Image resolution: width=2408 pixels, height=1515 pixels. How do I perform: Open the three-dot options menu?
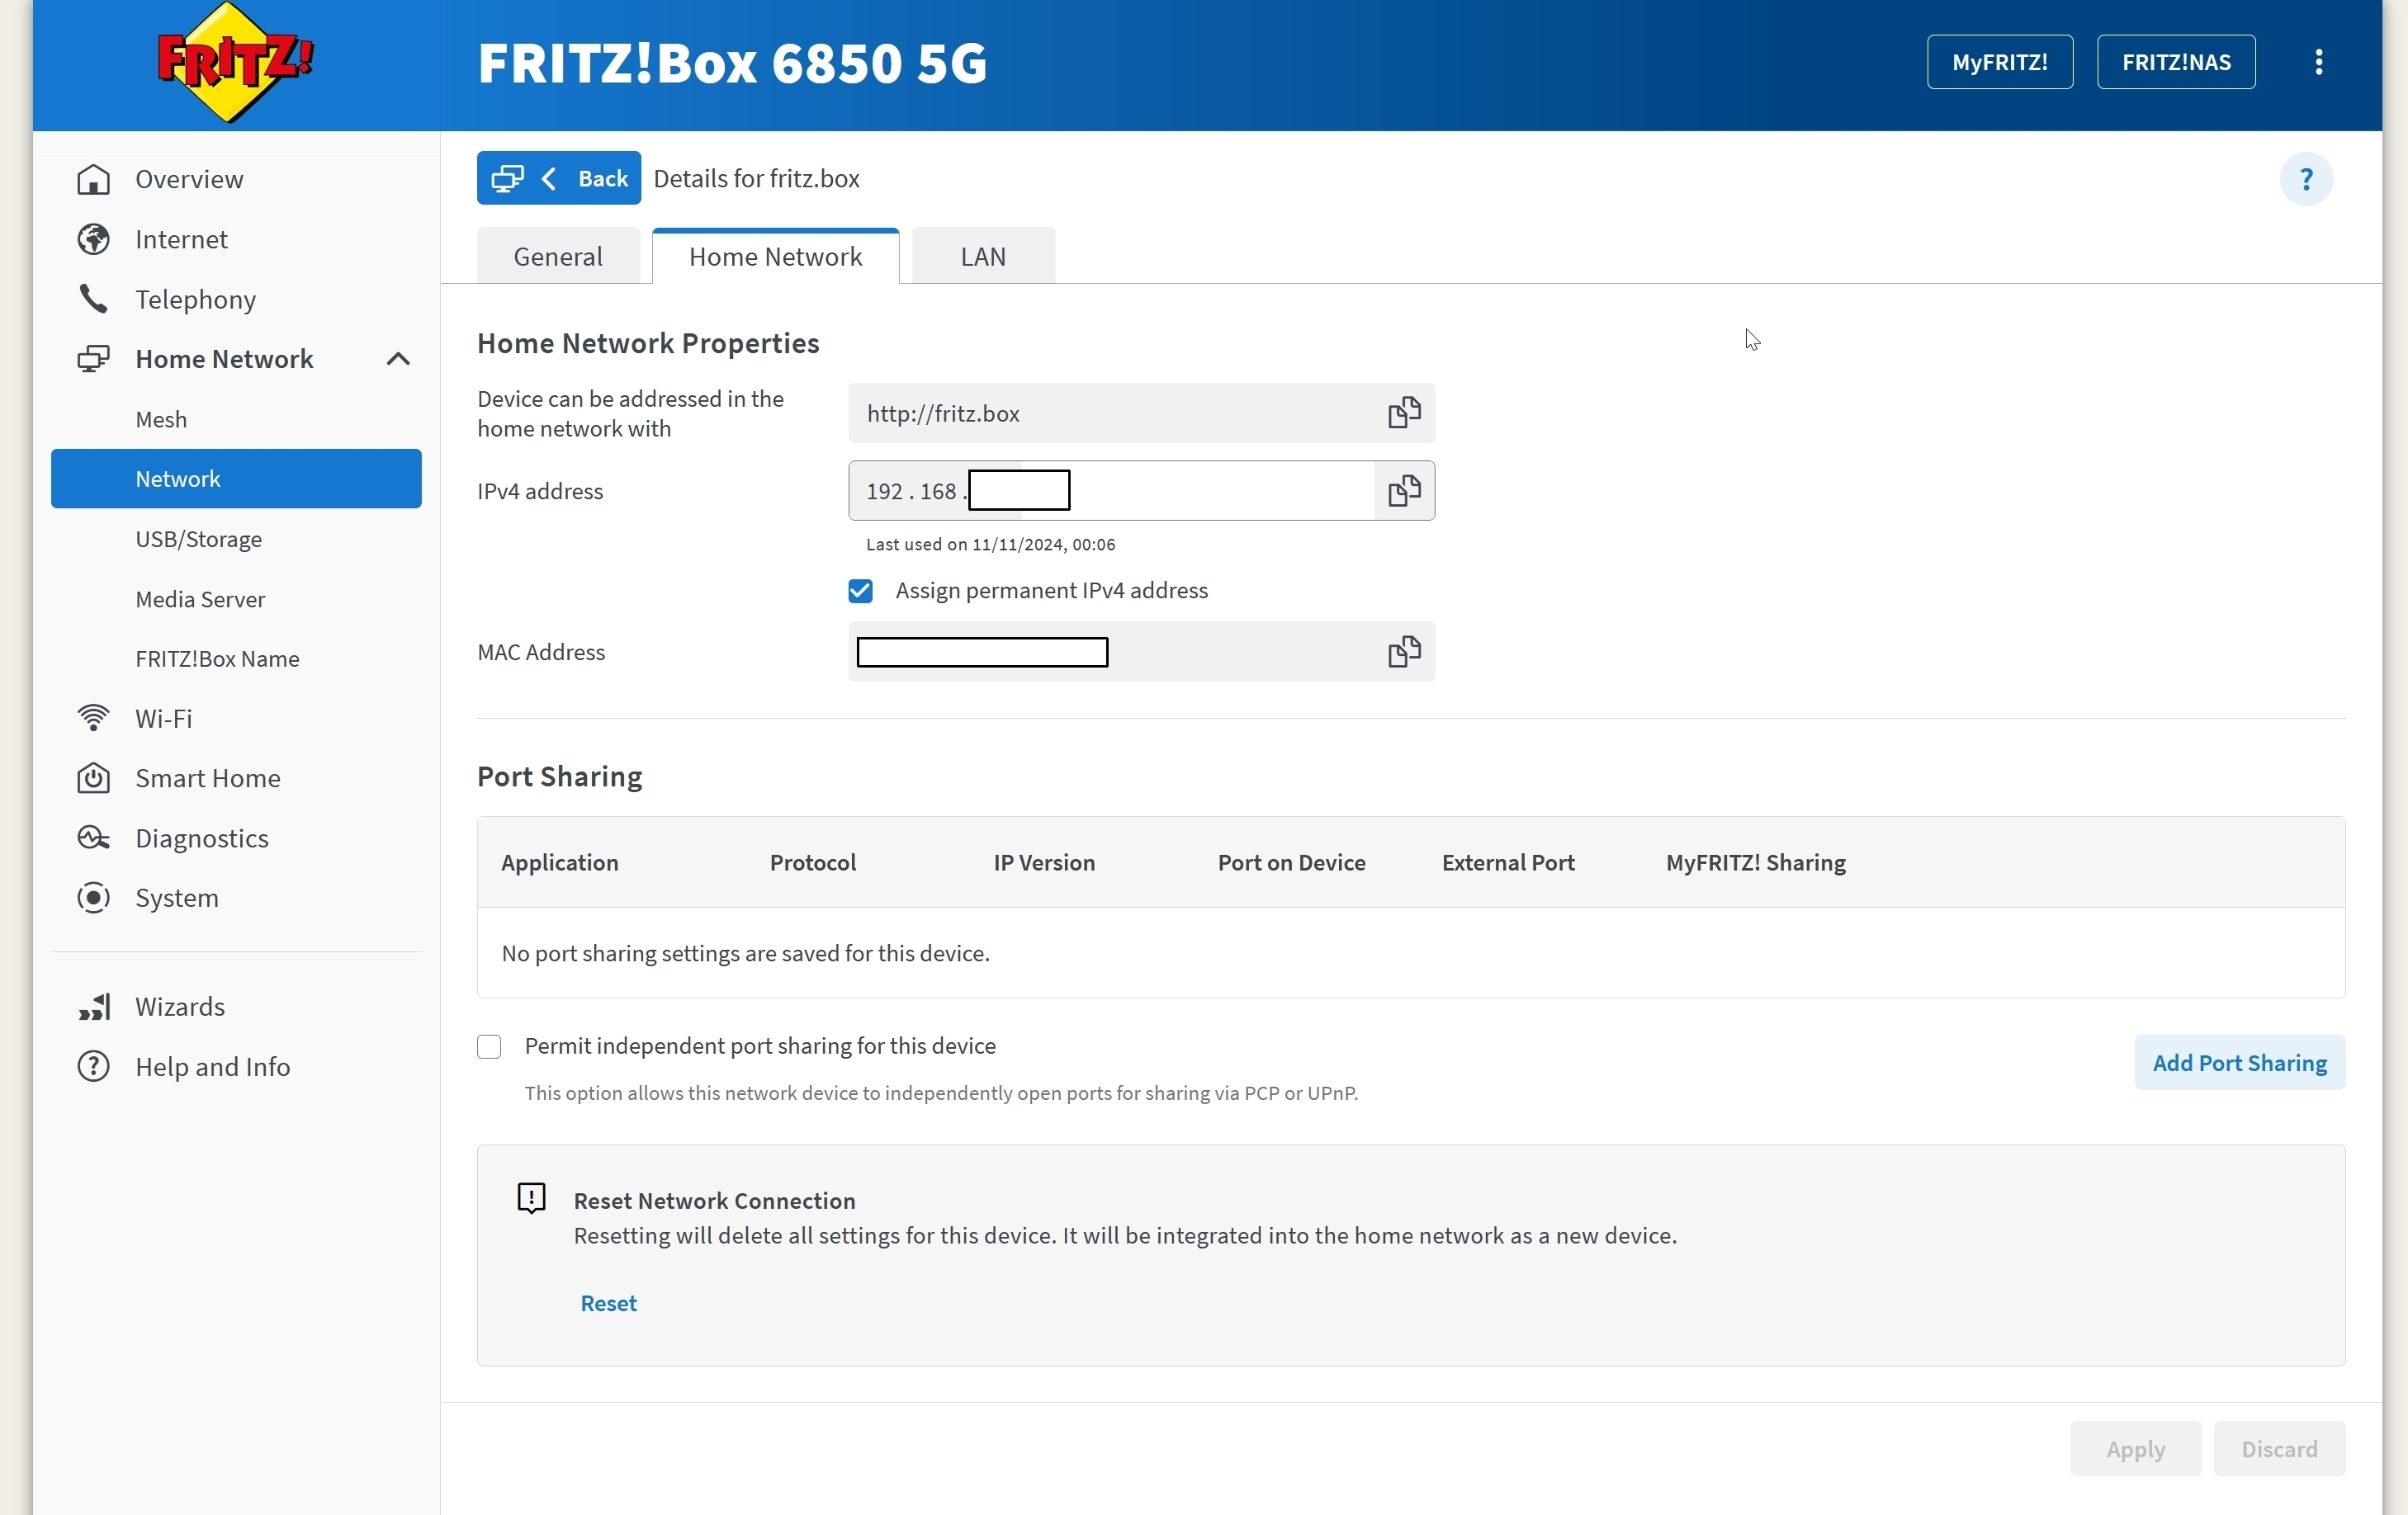tap(2318, 62)
